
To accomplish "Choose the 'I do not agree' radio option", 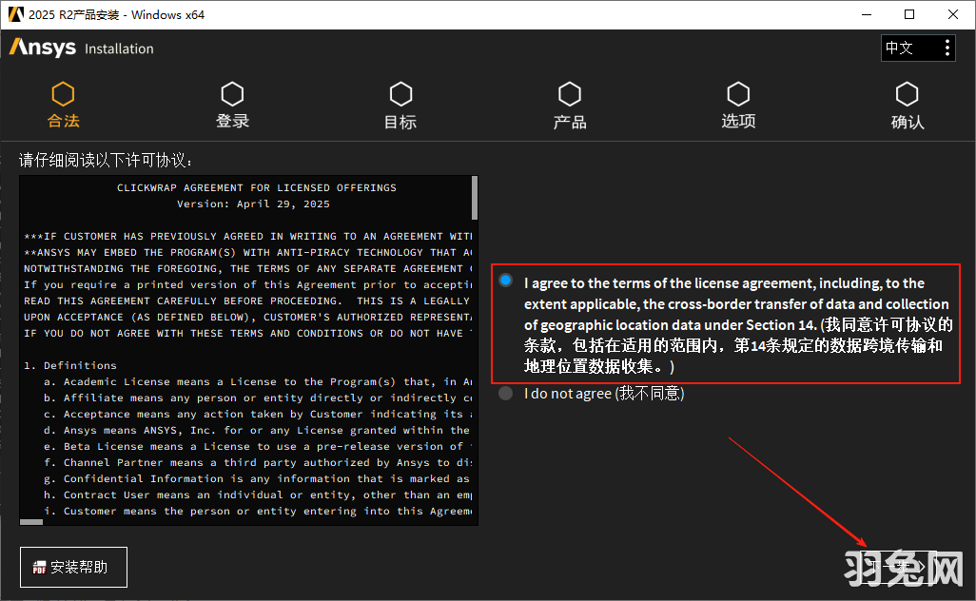I will point(505,394).
